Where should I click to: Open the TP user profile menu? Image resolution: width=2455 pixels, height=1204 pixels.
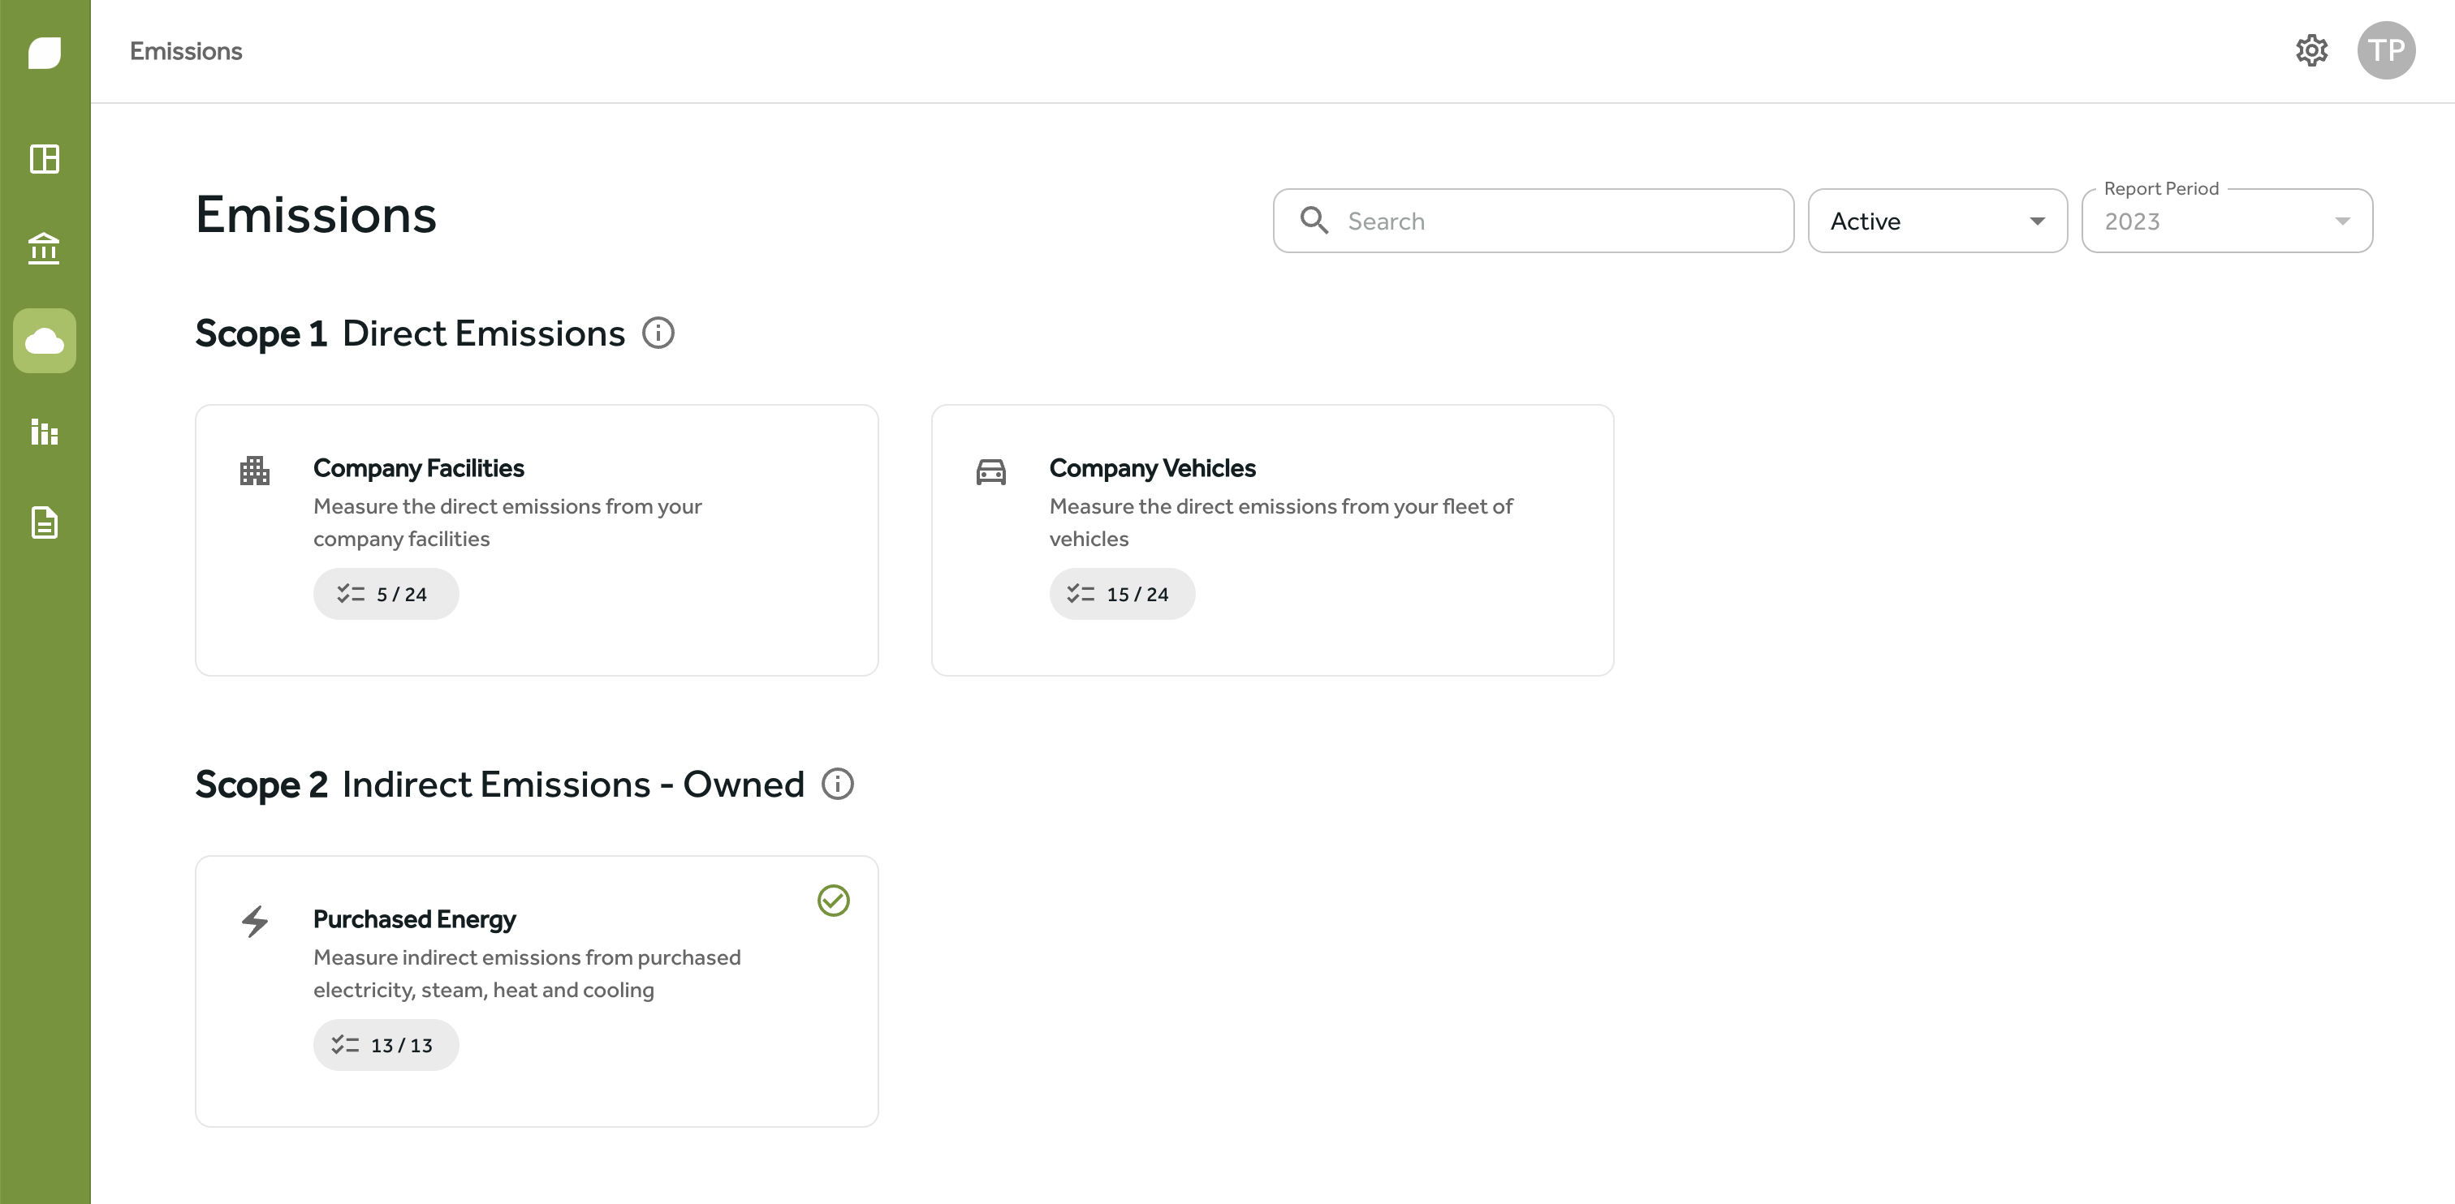pyautogui.click(x=2386, y=50)
